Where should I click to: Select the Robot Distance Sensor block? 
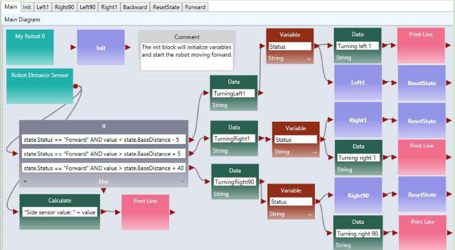40,85
